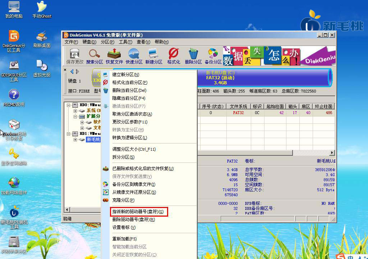Select 从镜像文件还原分区(S) menu entry
368x259 pixels.
tap(149, 192)
